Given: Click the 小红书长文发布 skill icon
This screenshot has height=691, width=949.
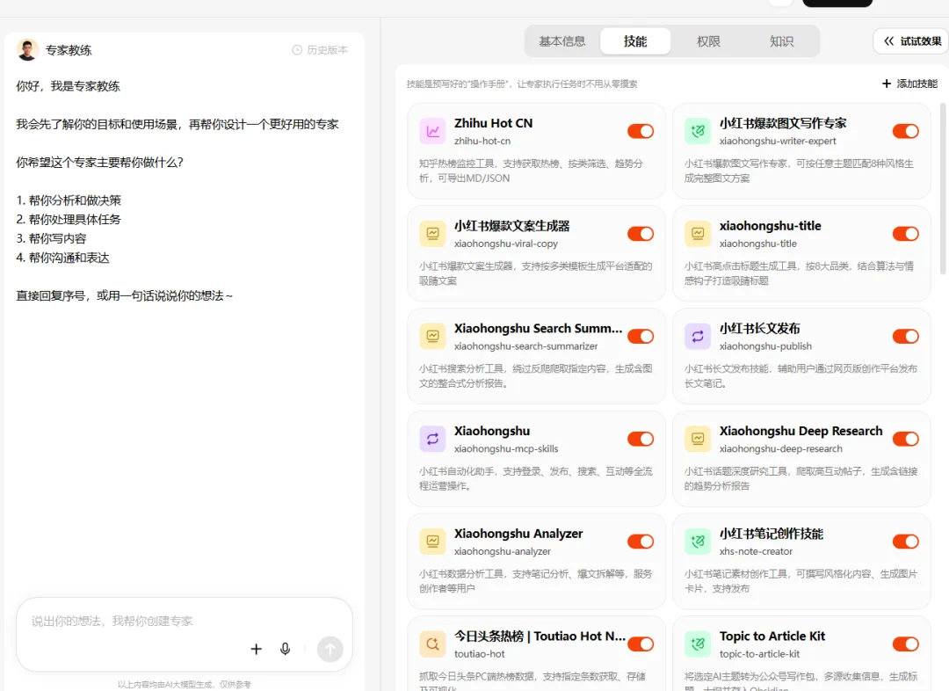Looking at the screenshot, I should (697, 336).
